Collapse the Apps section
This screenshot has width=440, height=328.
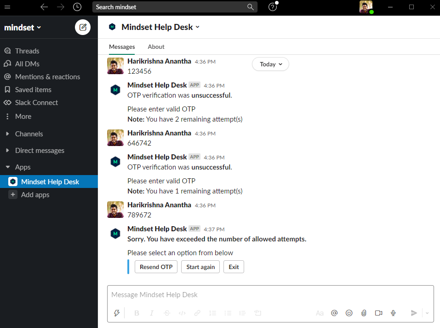tap(7, 167)
